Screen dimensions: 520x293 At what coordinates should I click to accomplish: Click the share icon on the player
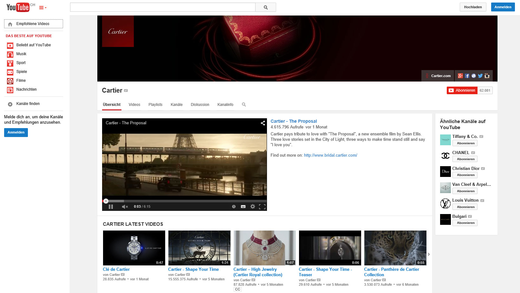pyautogui.click(x=263, y=123)
